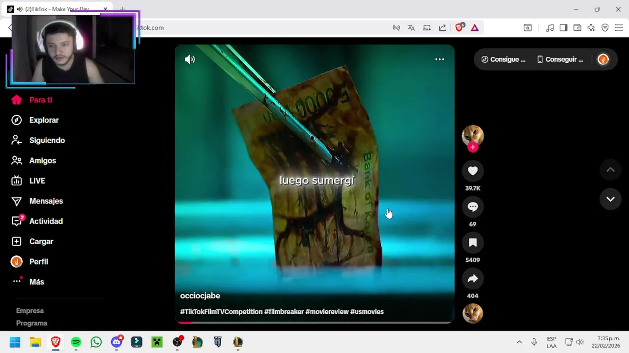Screen dimensions: 629x353
Task: Open the top-right profile avatar menu
Action: [603, 59]
